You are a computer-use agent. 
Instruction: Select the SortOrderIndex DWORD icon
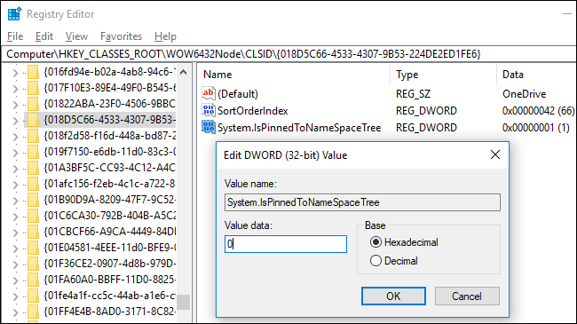coord(209,110)
